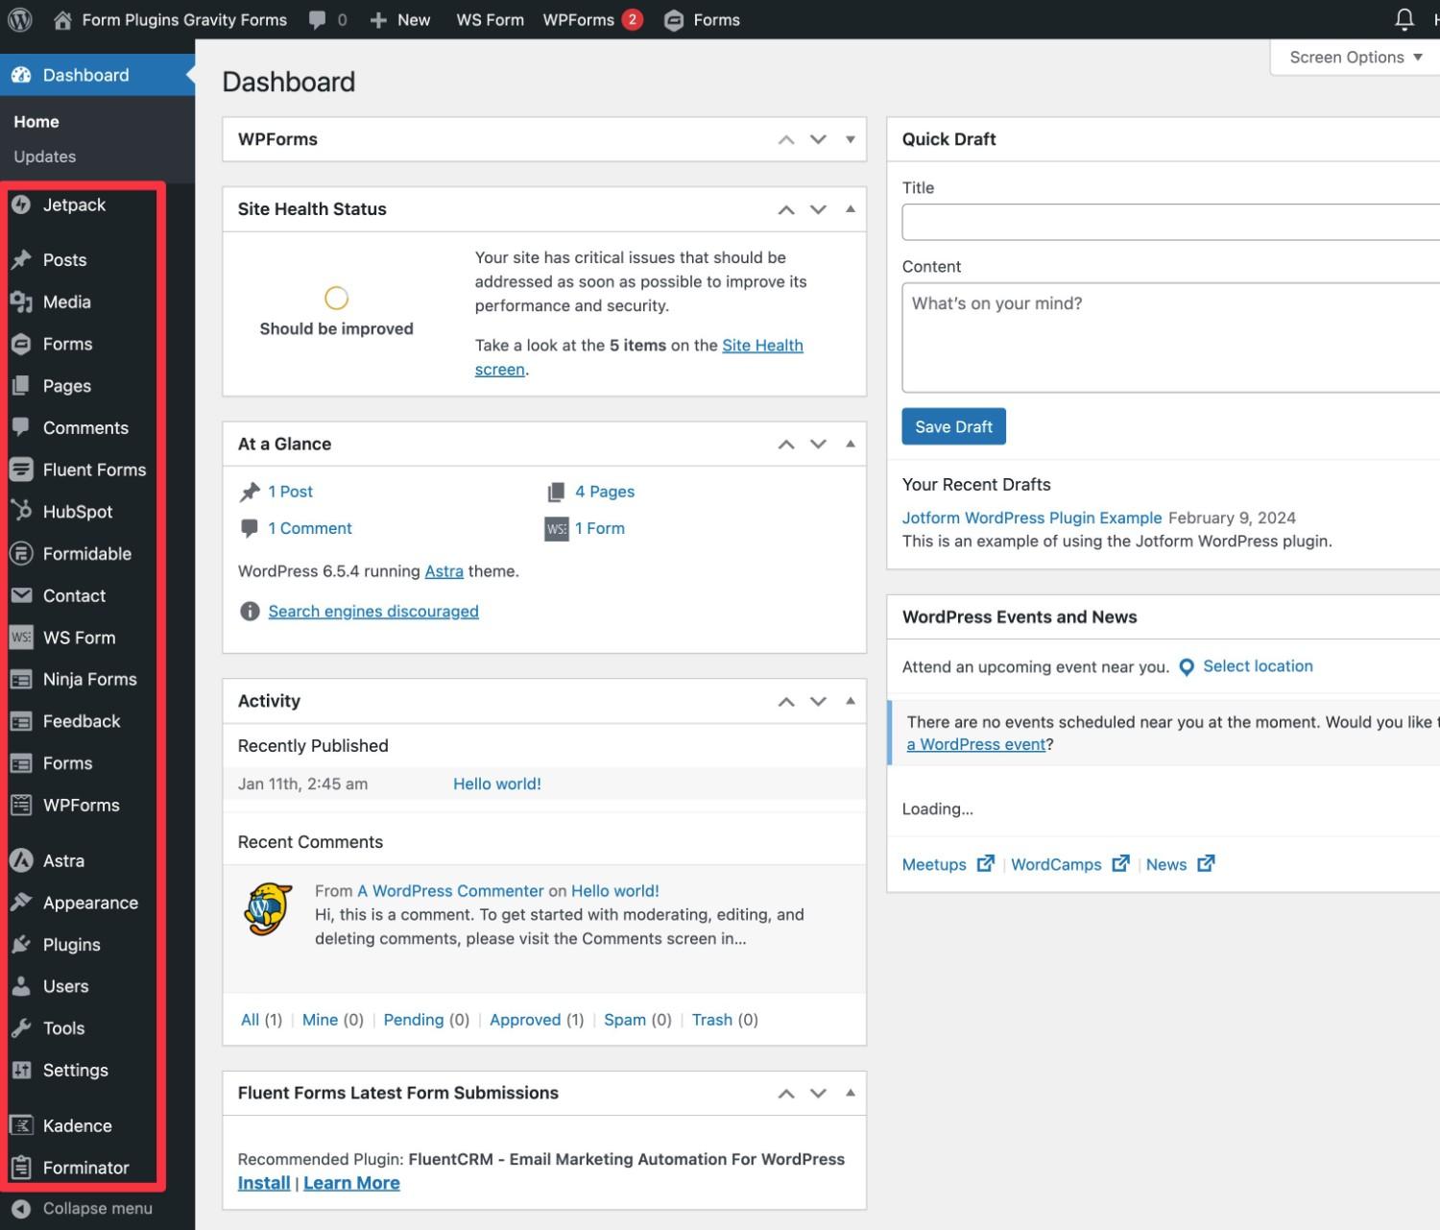Move At a Glance widget down
This screenshot has height=1230, width=1440.
(x=818, y=444)
